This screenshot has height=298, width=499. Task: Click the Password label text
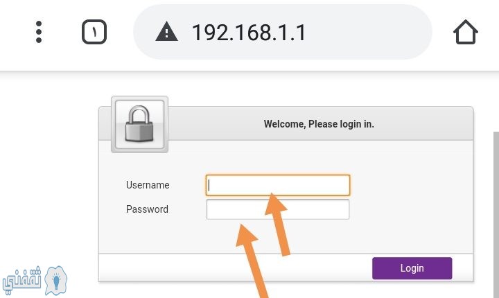[x=147, y=209]
